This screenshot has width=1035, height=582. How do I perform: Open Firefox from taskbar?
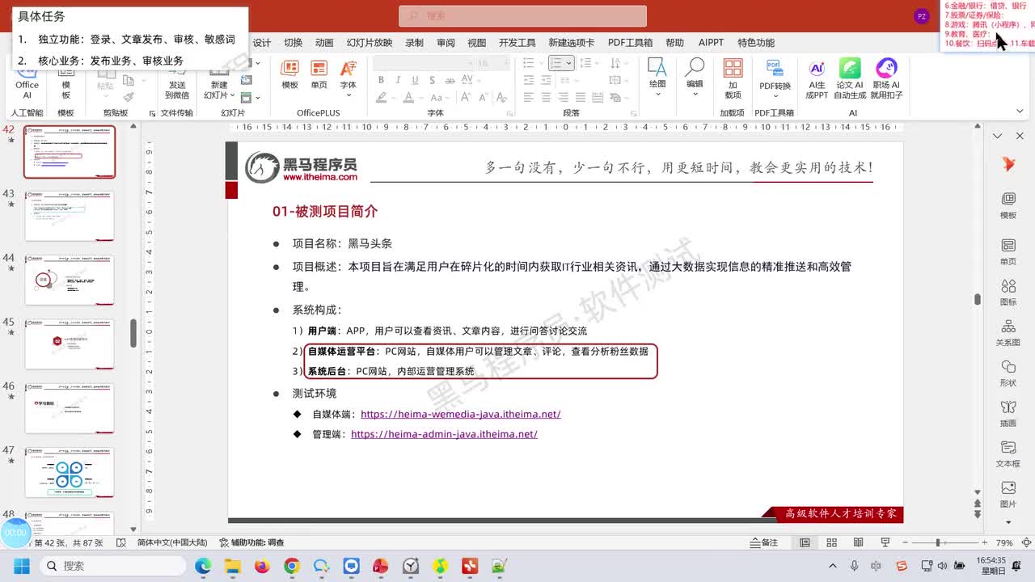262,566
